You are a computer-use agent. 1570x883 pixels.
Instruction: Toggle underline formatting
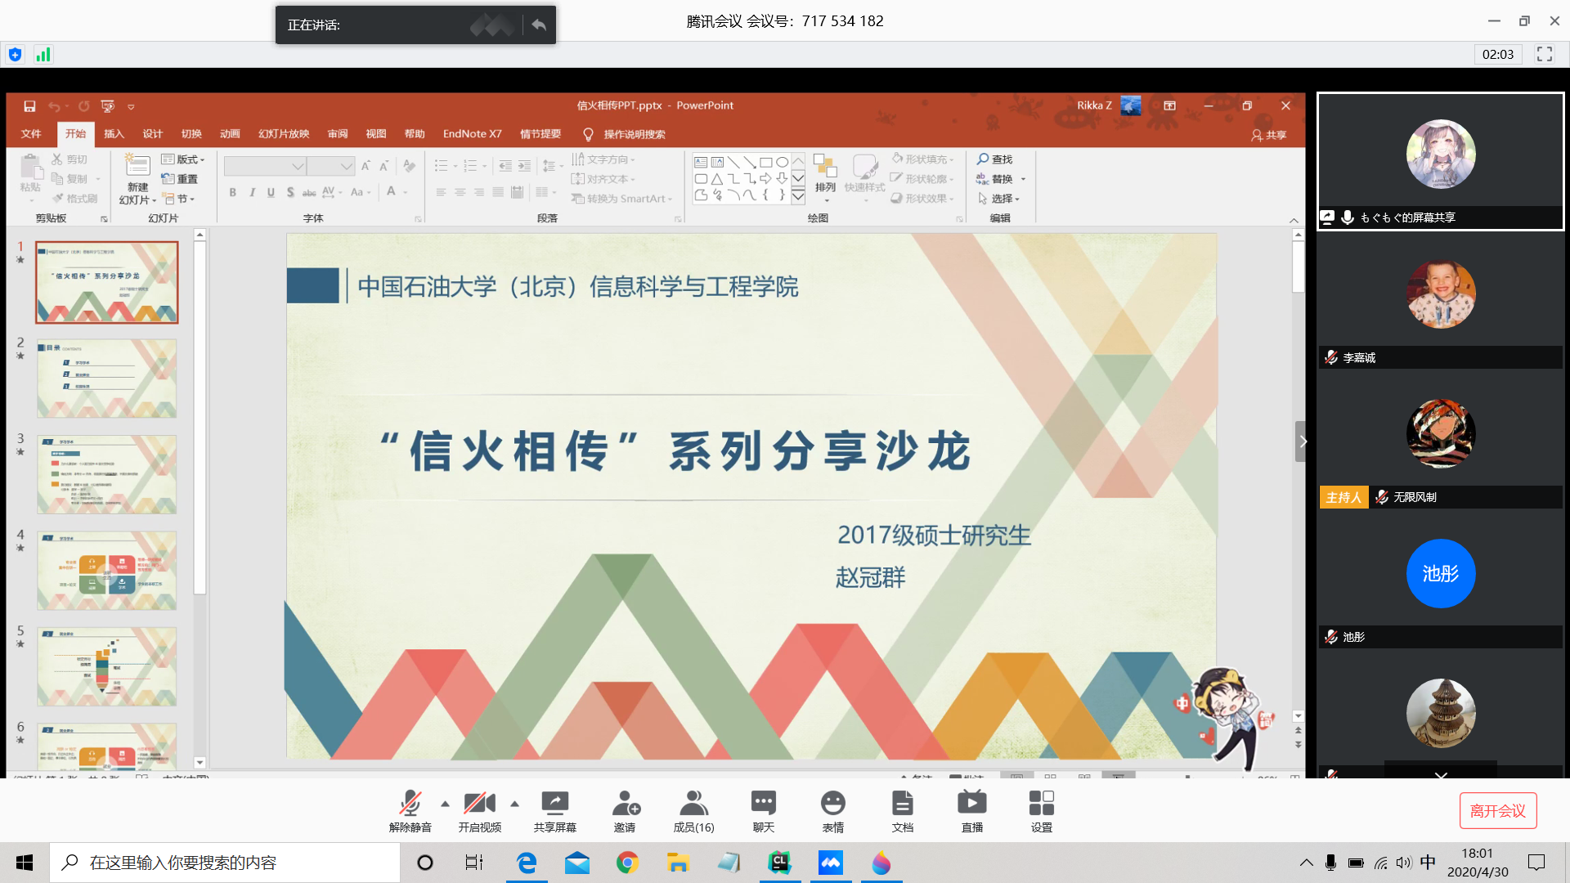pyautogui.click(x=271, y=192)
